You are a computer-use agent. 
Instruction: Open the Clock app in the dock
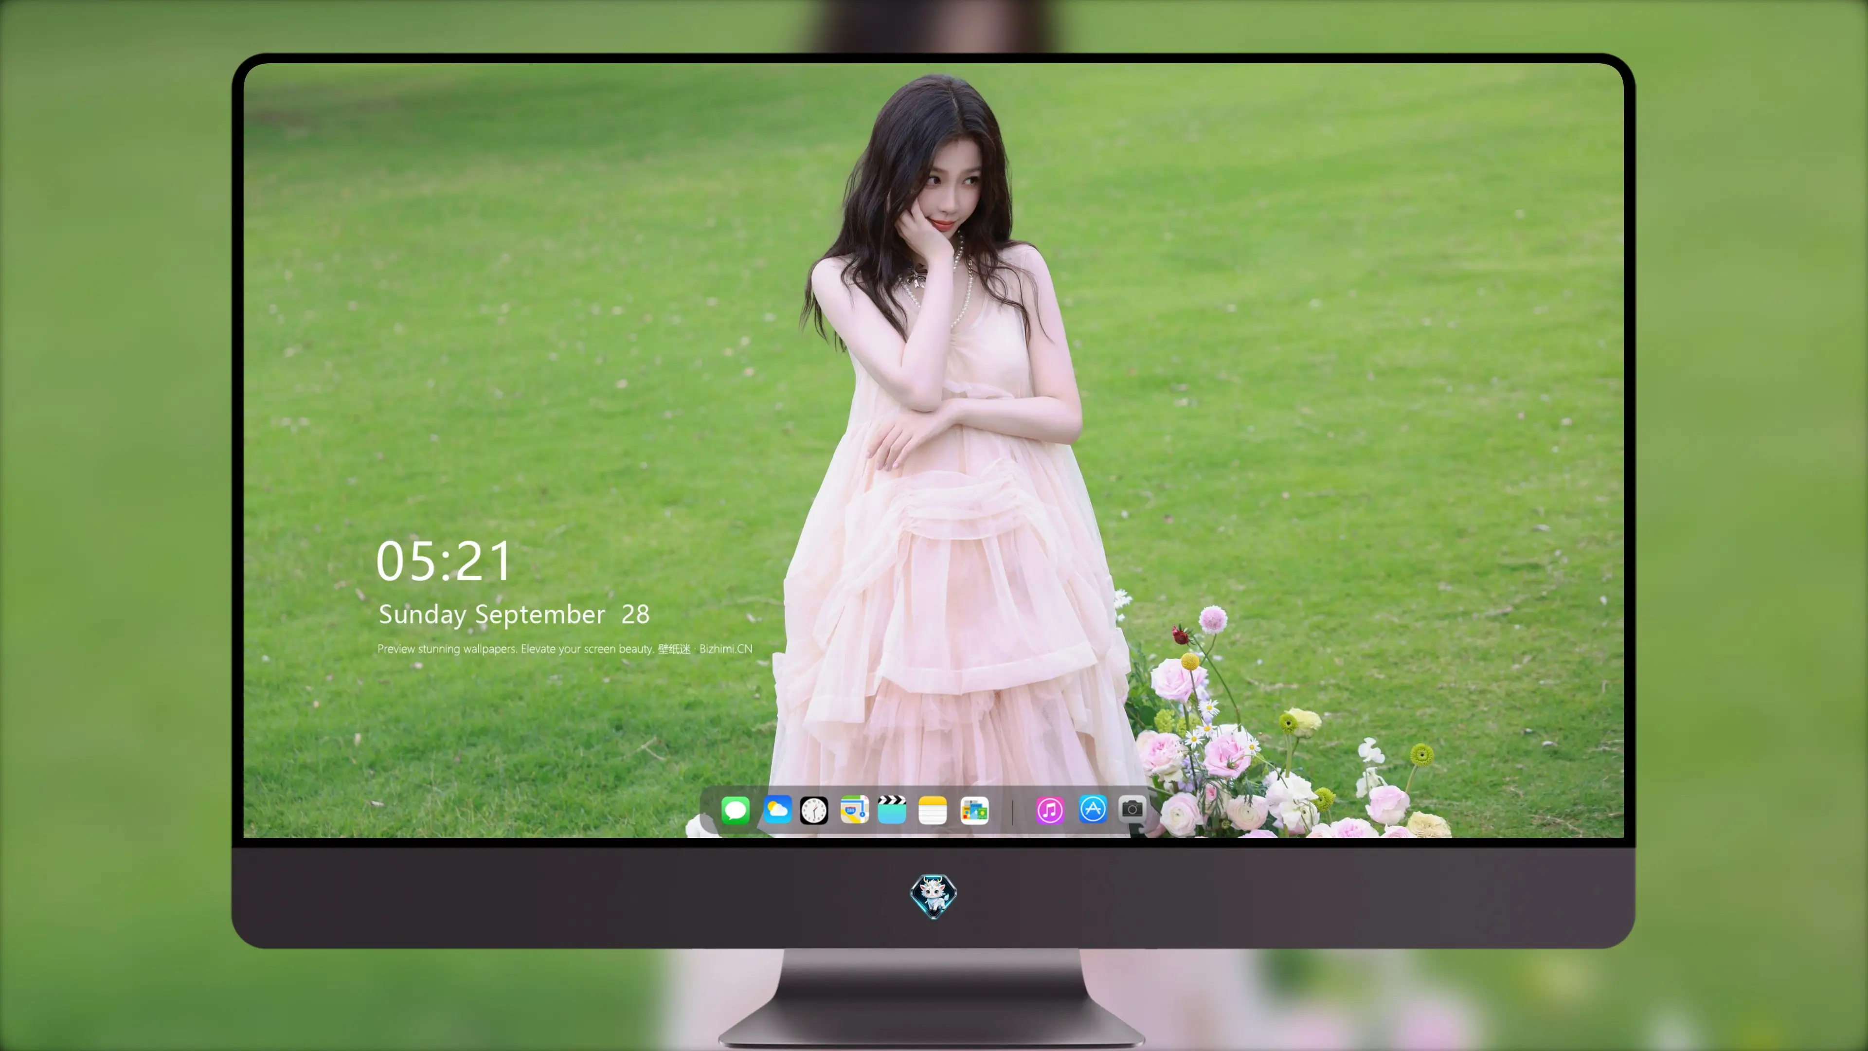tap(814, 810)
